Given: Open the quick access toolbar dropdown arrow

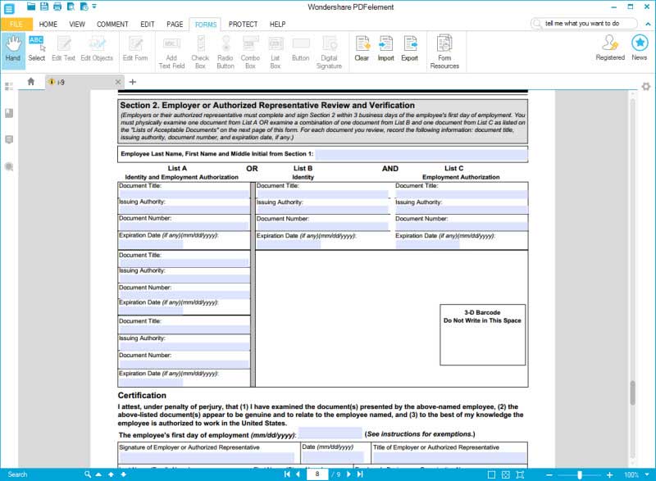Looking at the screenshot, I should (x=94, y=7).
